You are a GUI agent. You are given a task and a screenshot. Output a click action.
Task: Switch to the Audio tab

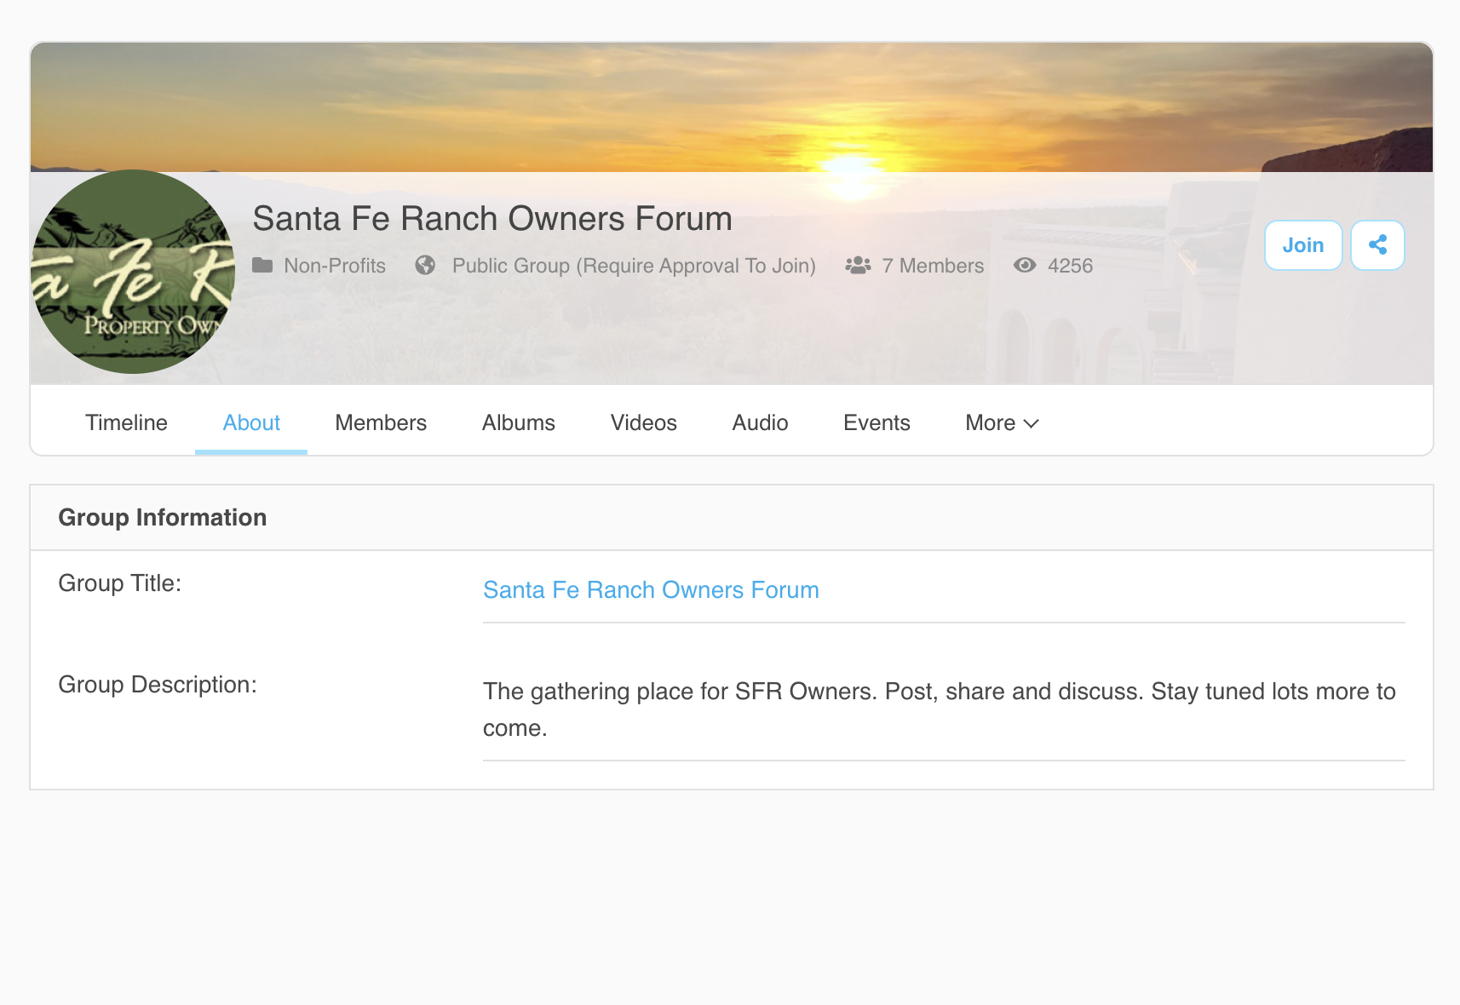coord(760,423)
